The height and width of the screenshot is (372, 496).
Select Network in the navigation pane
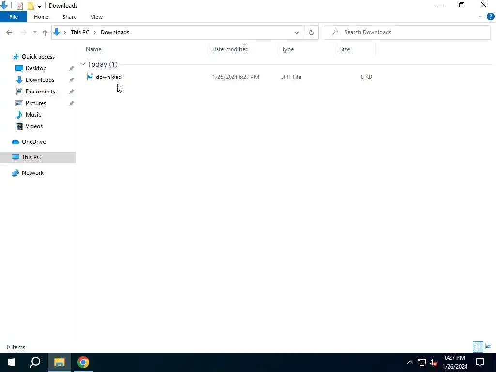point(32,173)
